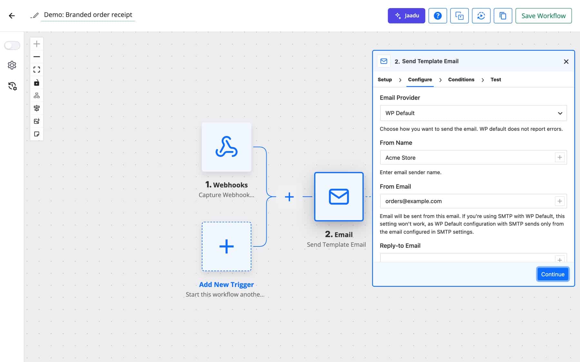Switch to the Configure tab
The height and width of the screenshot is (362, 580).
click(420, 79)
